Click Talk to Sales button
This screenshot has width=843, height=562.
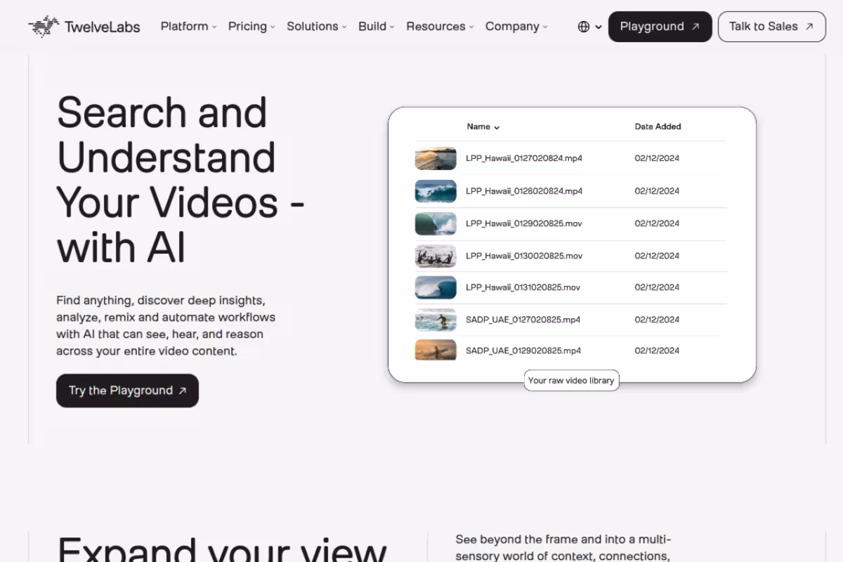(771, 27)
